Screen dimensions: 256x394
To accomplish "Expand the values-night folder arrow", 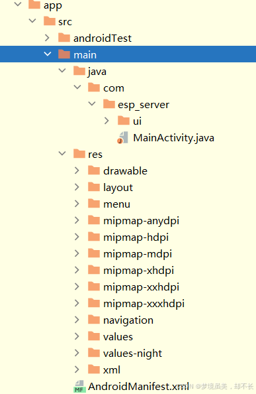I will click(x=77, y=353).
